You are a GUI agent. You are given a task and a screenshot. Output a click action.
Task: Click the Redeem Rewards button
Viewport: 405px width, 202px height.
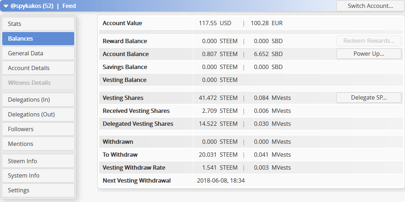(x=369, y=41)
